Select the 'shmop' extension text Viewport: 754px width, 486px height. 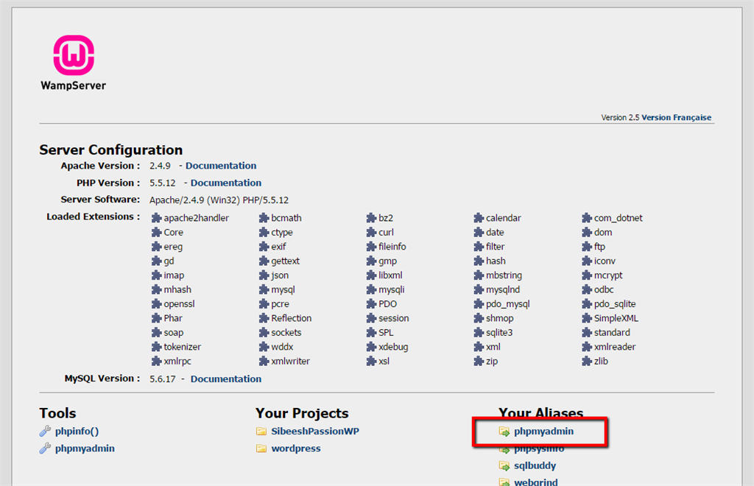coord(499,318)
